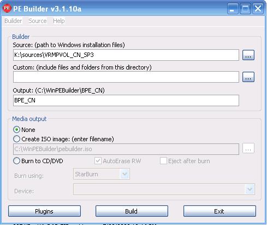Viewport: 267px width, 225px height.
Task: Click the Build button
Action: pos(132,211)
